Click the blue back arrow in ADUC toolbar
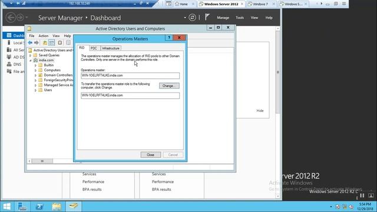377x212 pixels. [30, 43]
